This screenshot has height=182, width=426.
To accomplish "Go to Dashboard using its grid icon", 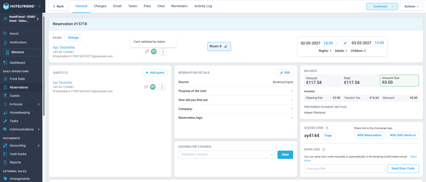I will pos(5,63).
